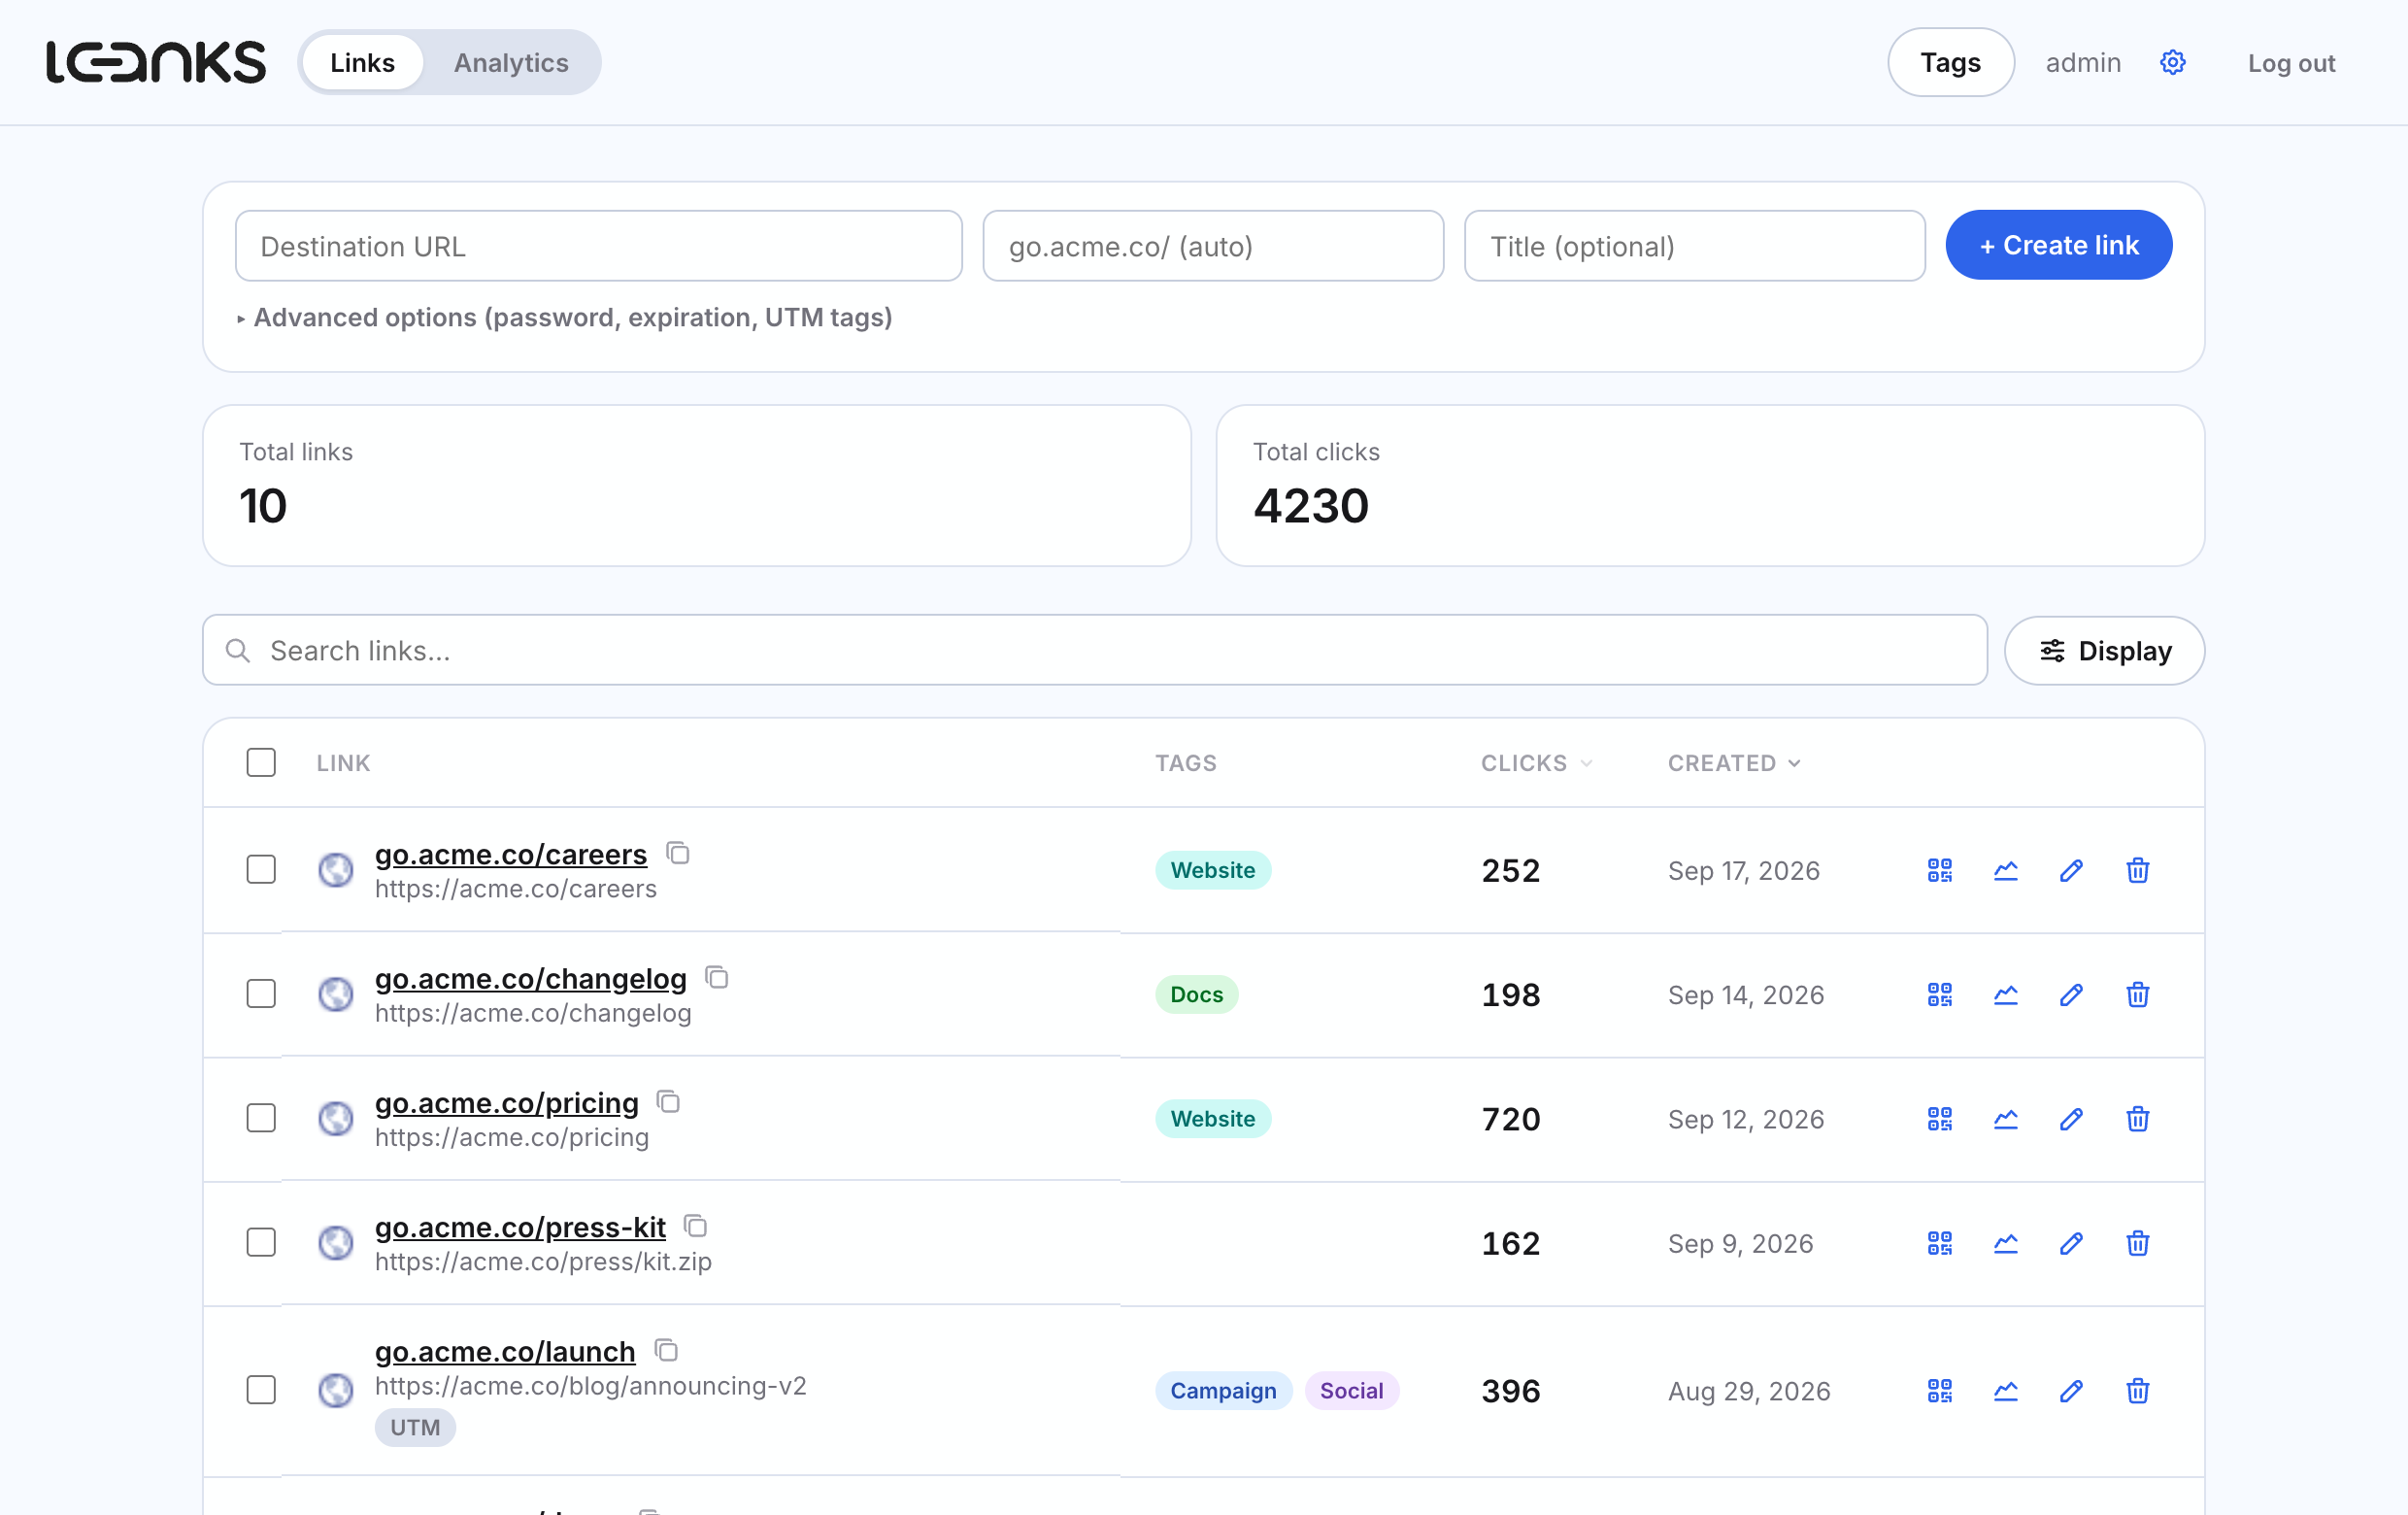Viewport: 2408px width, 1515px height.
Task: Select the go.acme.co/launch row checkbox
Action: pos(261,1390)
